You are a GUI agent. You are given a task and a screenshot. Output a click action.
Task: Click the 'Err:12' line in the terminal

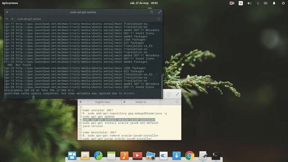point(76,62)
